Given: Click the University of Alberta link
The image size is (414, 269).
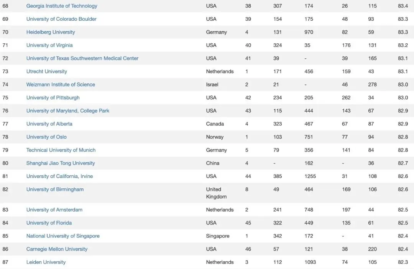Looking at the screenshot, I should point(49,124).
